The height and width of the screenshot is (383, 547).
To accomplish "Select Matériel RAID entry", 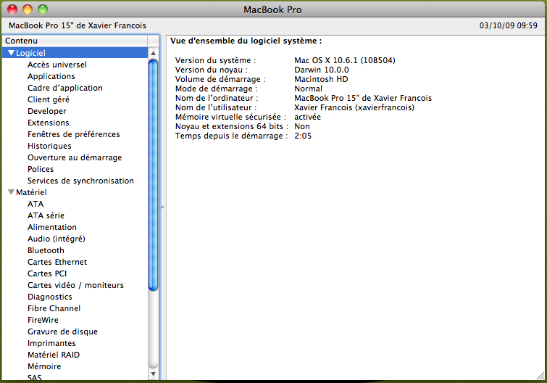I will pos(54,355).
